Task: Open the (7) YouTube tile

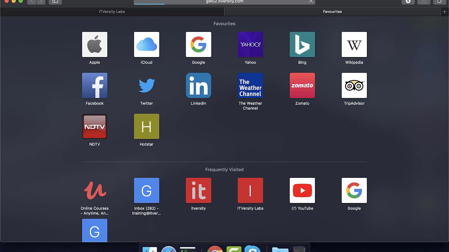Action: click(x=302, y=190)
